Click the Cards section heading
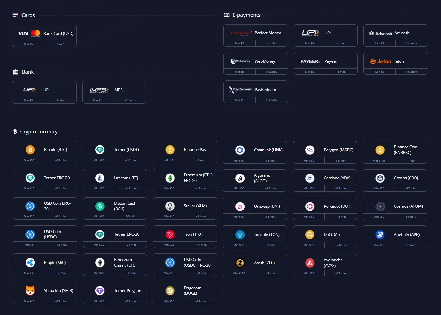This screenshot has height=315, width=441. (28, 15)
